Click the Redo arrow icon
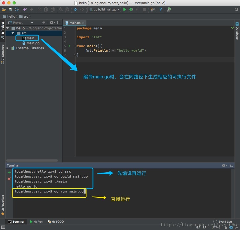Screen dimensions: 240x230 coord(31,9)
